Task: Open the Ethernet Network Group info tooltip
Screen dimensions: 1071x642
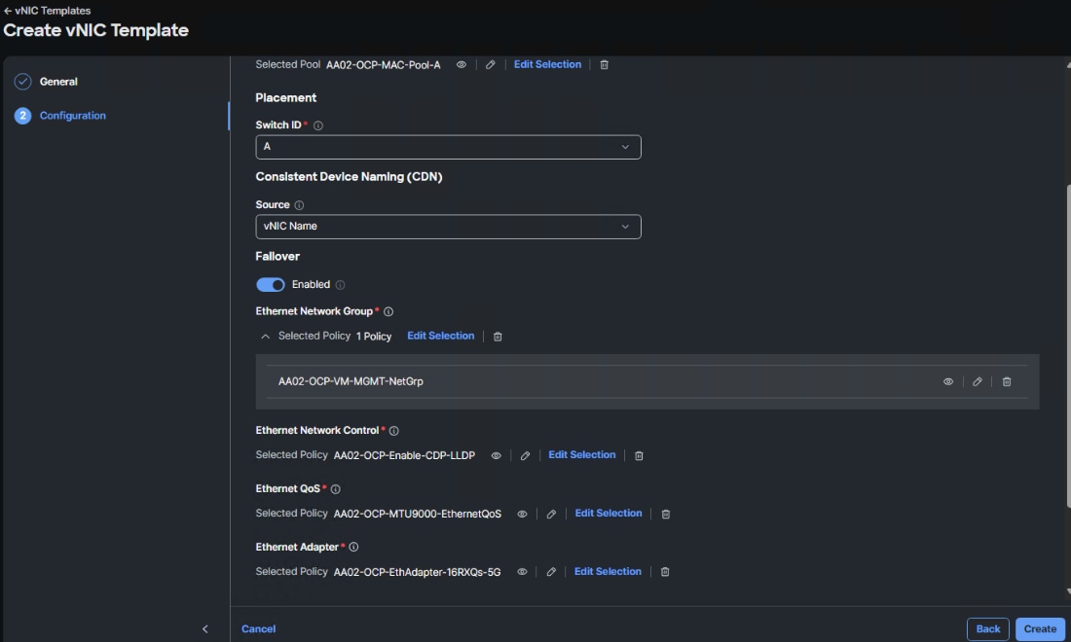Action: (388, 311)
